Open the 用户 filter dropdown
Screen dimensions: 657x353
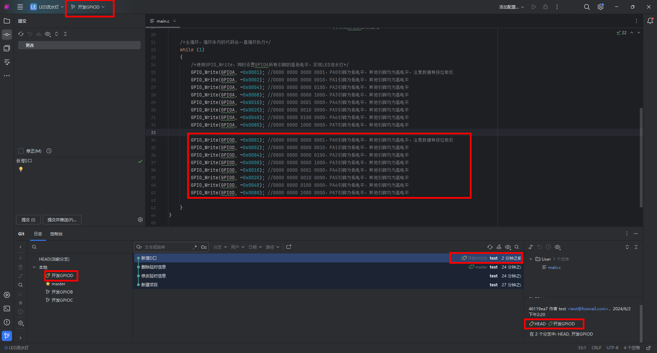237,247
